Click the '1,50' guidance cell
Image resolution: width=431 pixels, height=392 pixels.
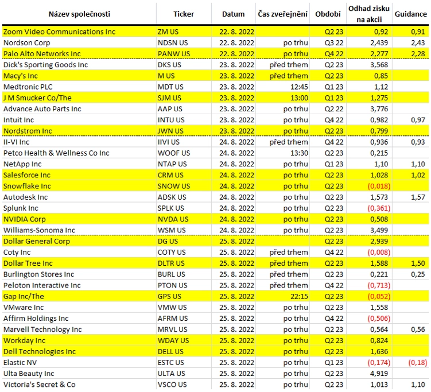click(411, 263)
